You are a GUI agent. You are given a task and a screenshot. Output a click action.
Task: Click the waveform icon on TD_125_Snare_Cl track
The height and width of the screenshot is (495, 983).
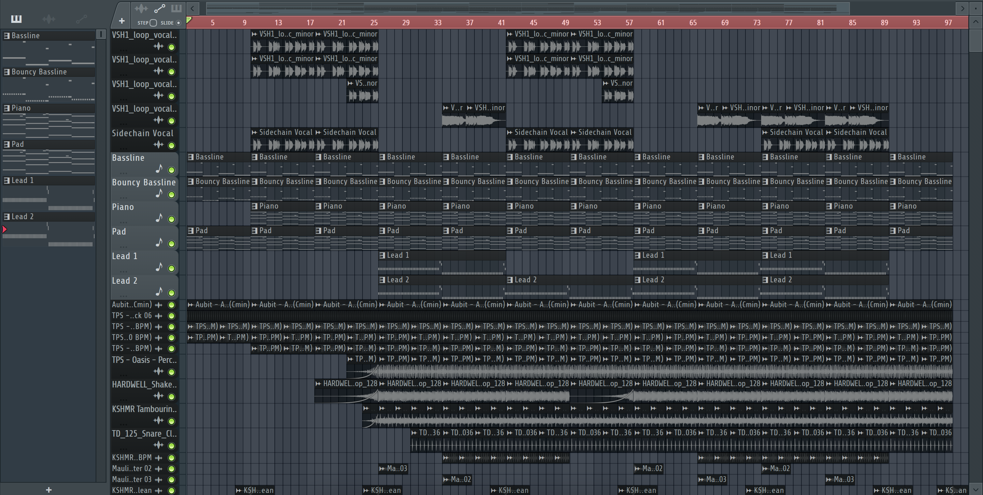(158, 445)
